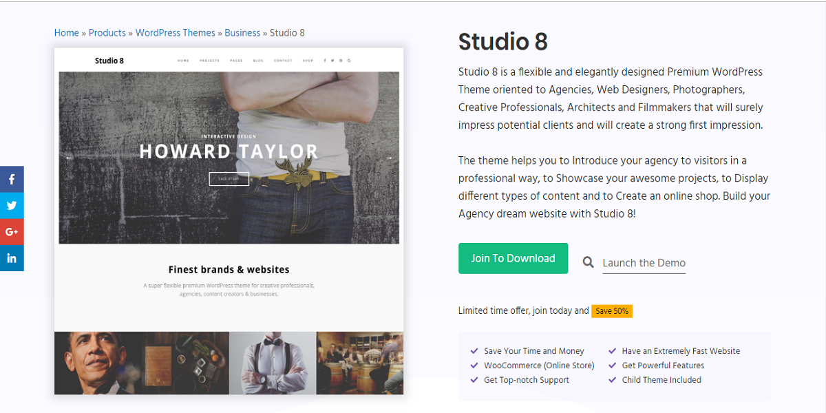Click 'Have an Extremely Fast Website' feature text
Viewport: 826px width, 413px height.
(681, 351)
